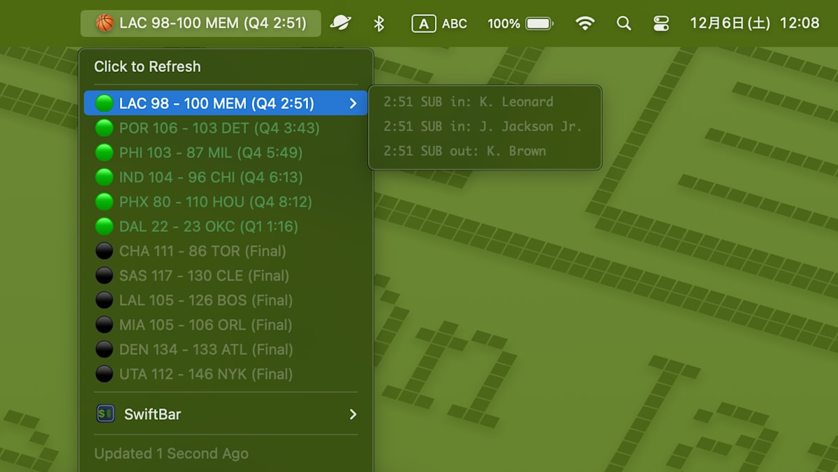Click to Refresh the scores

tap(147, 66)
